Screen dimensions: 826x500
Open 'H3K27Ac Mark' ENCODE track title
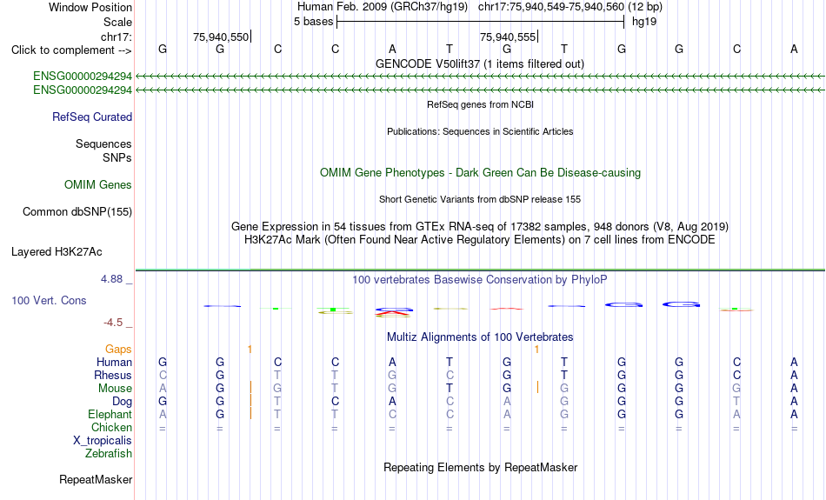click(480, 240)
